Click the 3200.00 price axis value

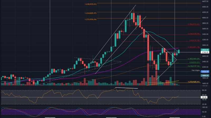point(205,40)
